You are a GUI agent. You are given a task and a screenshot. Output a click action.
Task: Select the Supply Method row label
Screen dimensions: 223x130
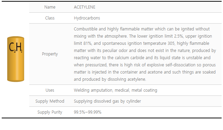point(50,101)
